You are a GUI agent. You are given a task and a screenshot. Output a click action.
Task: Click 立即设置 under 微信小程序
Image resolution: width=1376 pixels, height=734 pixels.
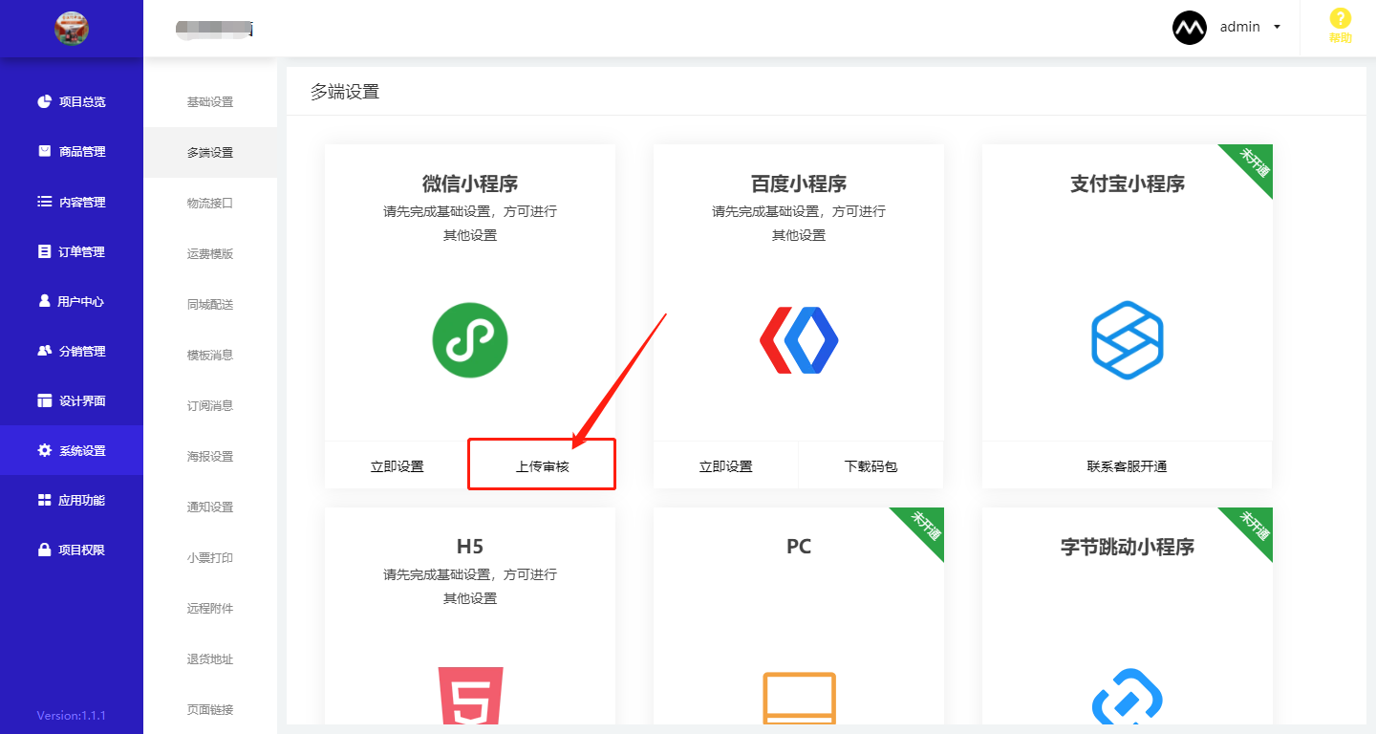398,466
